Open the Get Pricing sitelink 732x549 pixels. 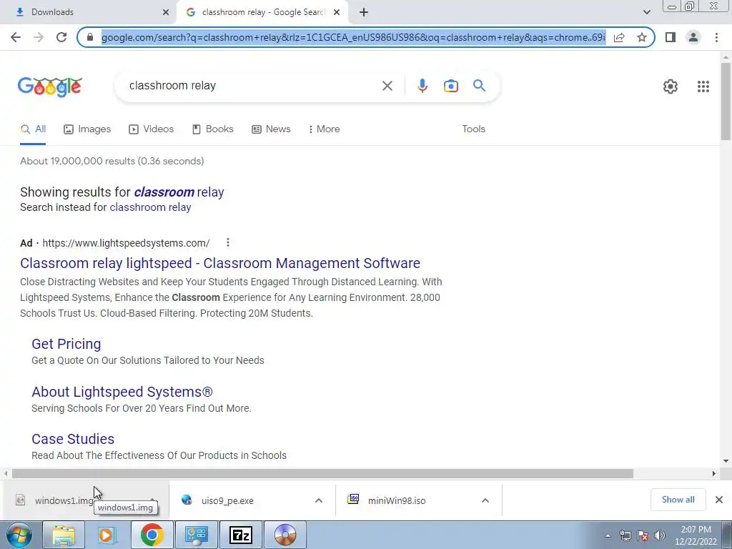click(x=66, y=344)
